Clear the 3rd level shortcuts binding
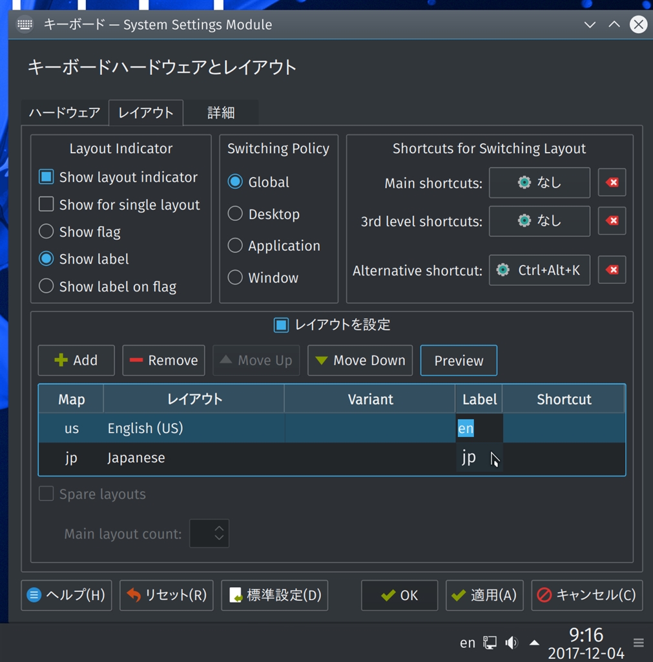This screenshot has height=662, width=653. coord(612,220)
